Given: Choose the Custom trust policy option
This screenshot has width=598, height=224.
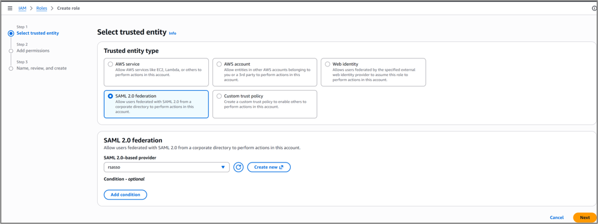Looking at the screenshot, I should [219, 96].
